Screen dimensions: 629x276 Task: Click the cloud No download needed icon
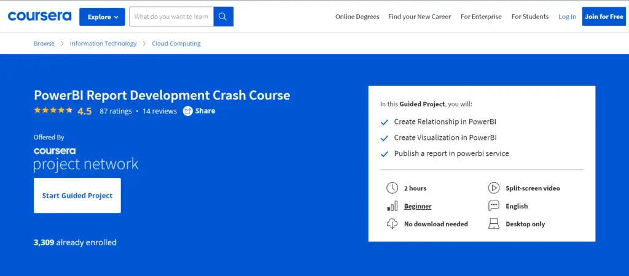click(x=392, y=224)
